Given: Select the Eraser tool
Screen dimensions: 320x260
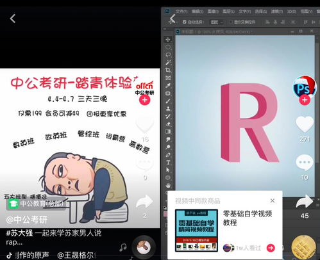Looking at the screenshot, I should click(x=168, y=124).
